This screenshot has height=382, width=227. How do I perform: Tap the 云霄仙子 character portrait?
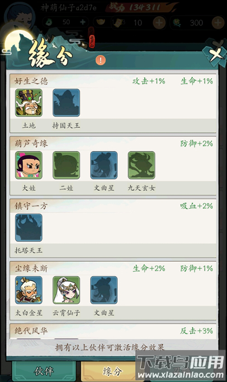[x=66, y=290]
